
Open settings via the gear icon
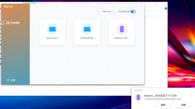click(8, 80)
